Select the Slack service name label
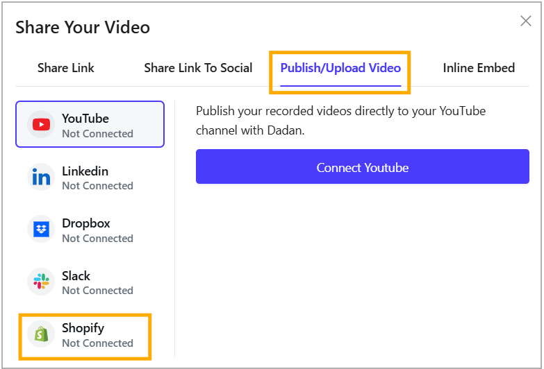 tap(76, 276)
